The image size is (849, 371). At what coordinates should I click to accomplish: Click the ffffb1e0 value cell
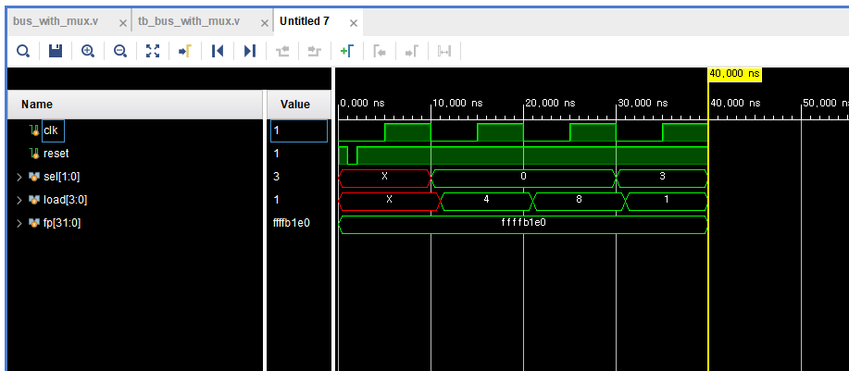(x=299, y=223)
